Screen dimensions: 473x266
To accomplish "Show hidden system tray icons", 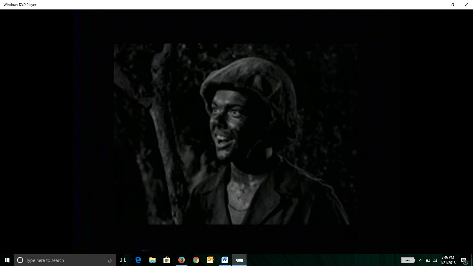I will pos(421,260).
